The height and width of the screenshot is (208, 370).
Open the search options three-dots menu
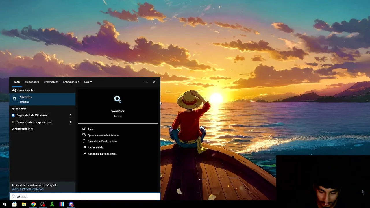[146, 82]
